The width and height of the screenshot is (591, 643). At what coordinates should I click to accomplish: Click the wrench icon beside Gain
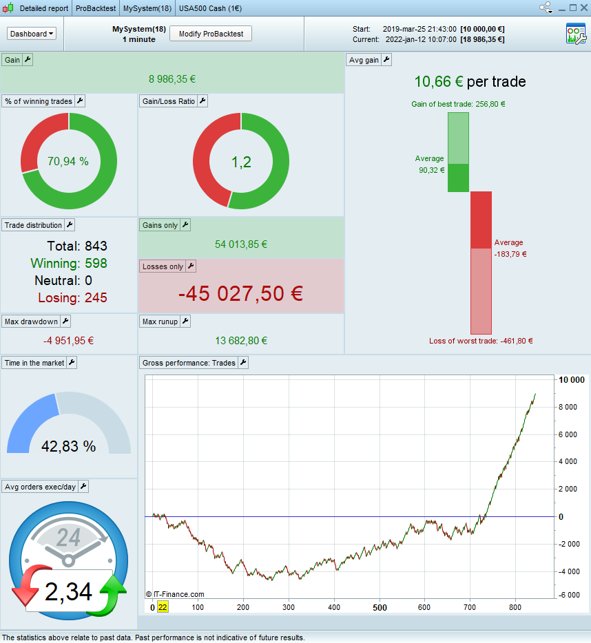click(28, 60)
